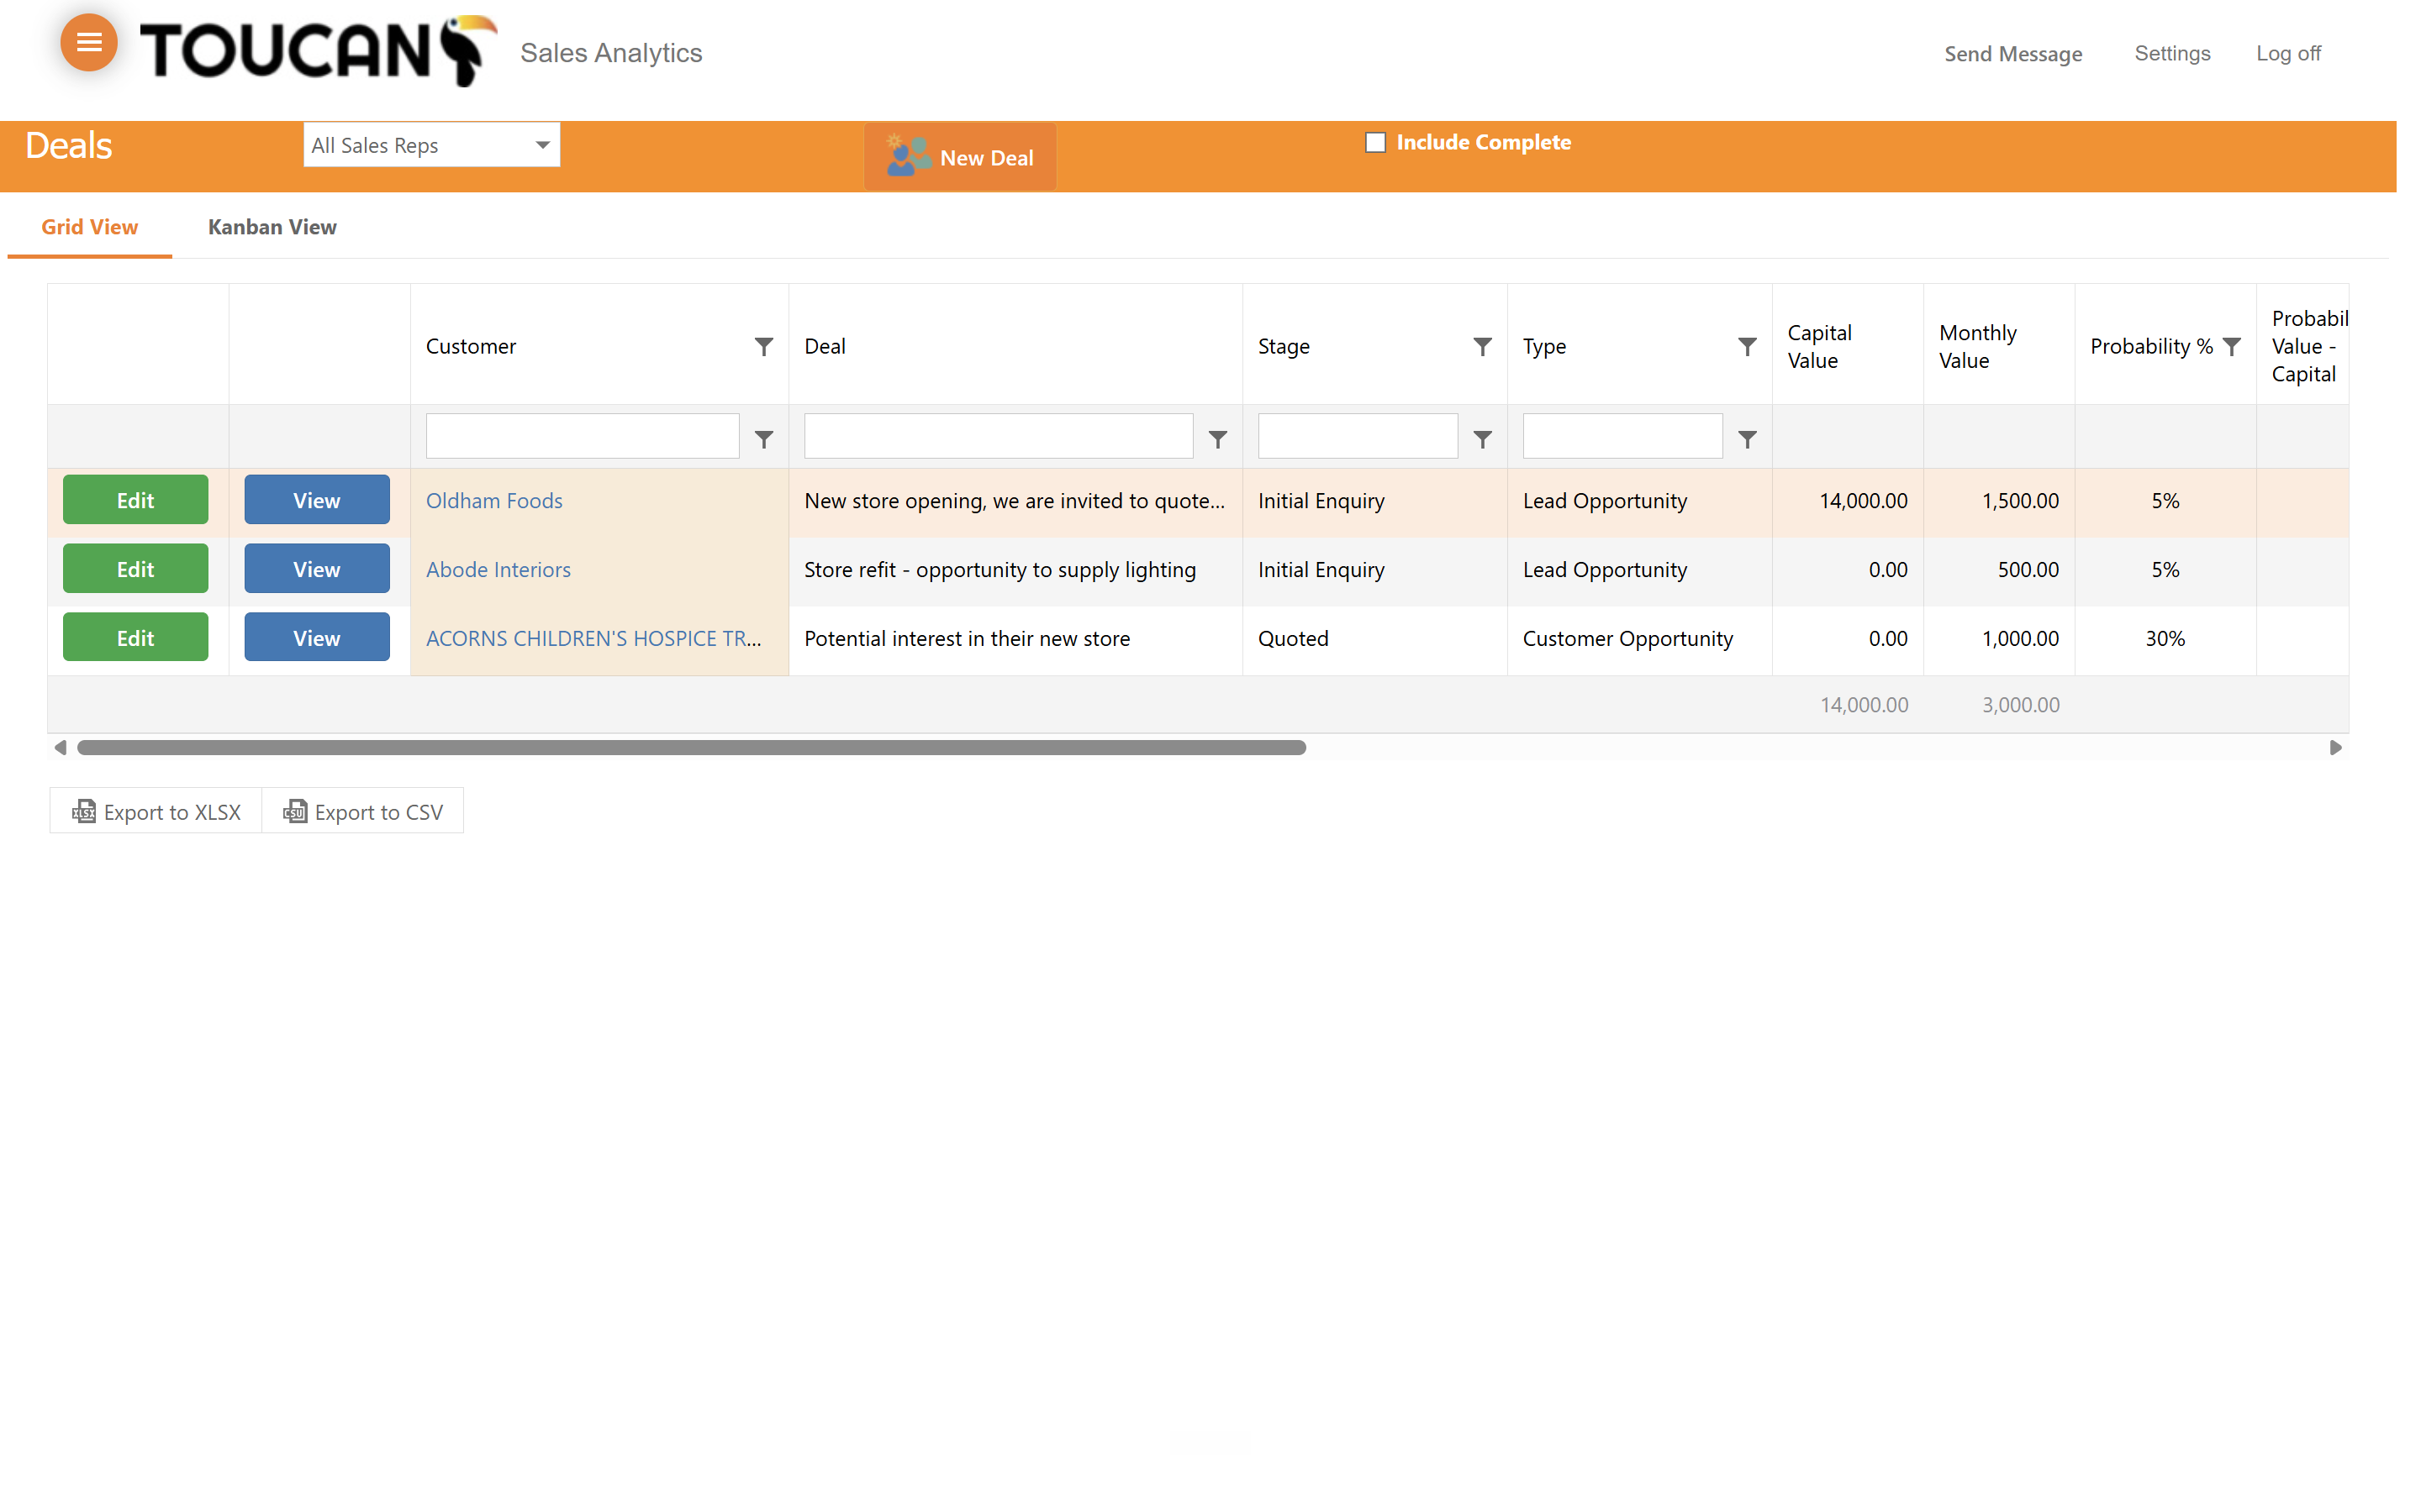Switch to Grid View tab

pos(89,227)
